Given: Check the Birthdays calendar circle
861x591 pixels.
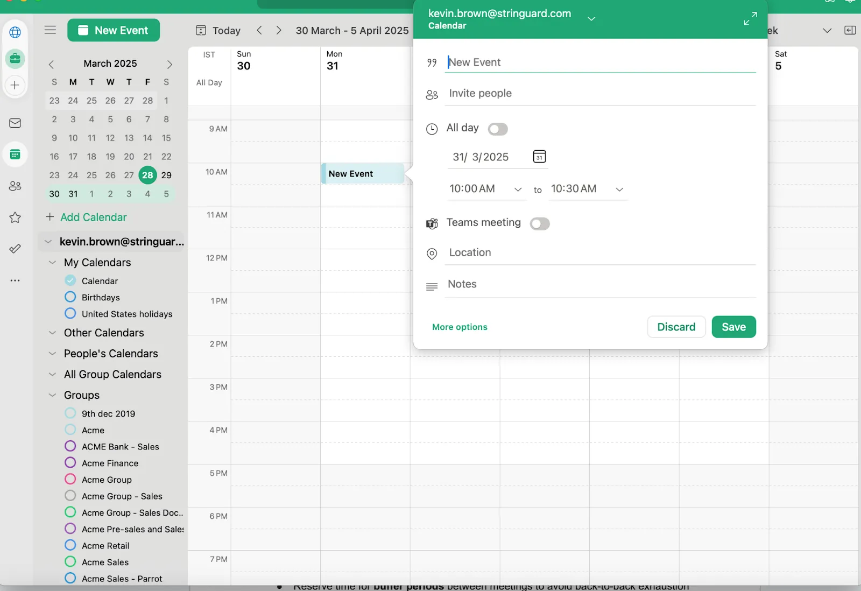Looking at the screenshot, I should click(x=70, y=297).
